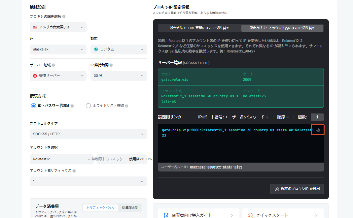Screen dimensions: 353x218
Task: Click 使用済み: 0% usage text
Action: (x=140, y=159)
